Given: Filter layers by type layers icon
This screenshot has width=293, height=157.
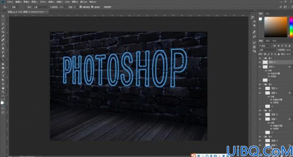Looking at the screenshot, I should pyautogui.click(x=282, y=46).
